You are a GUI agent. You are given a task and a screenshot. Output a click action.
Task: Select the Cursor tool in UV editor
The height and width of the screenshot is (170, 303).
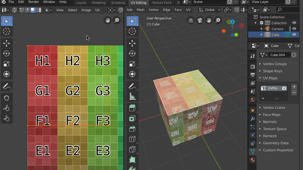pyautogui.click(x=7, y=31)
